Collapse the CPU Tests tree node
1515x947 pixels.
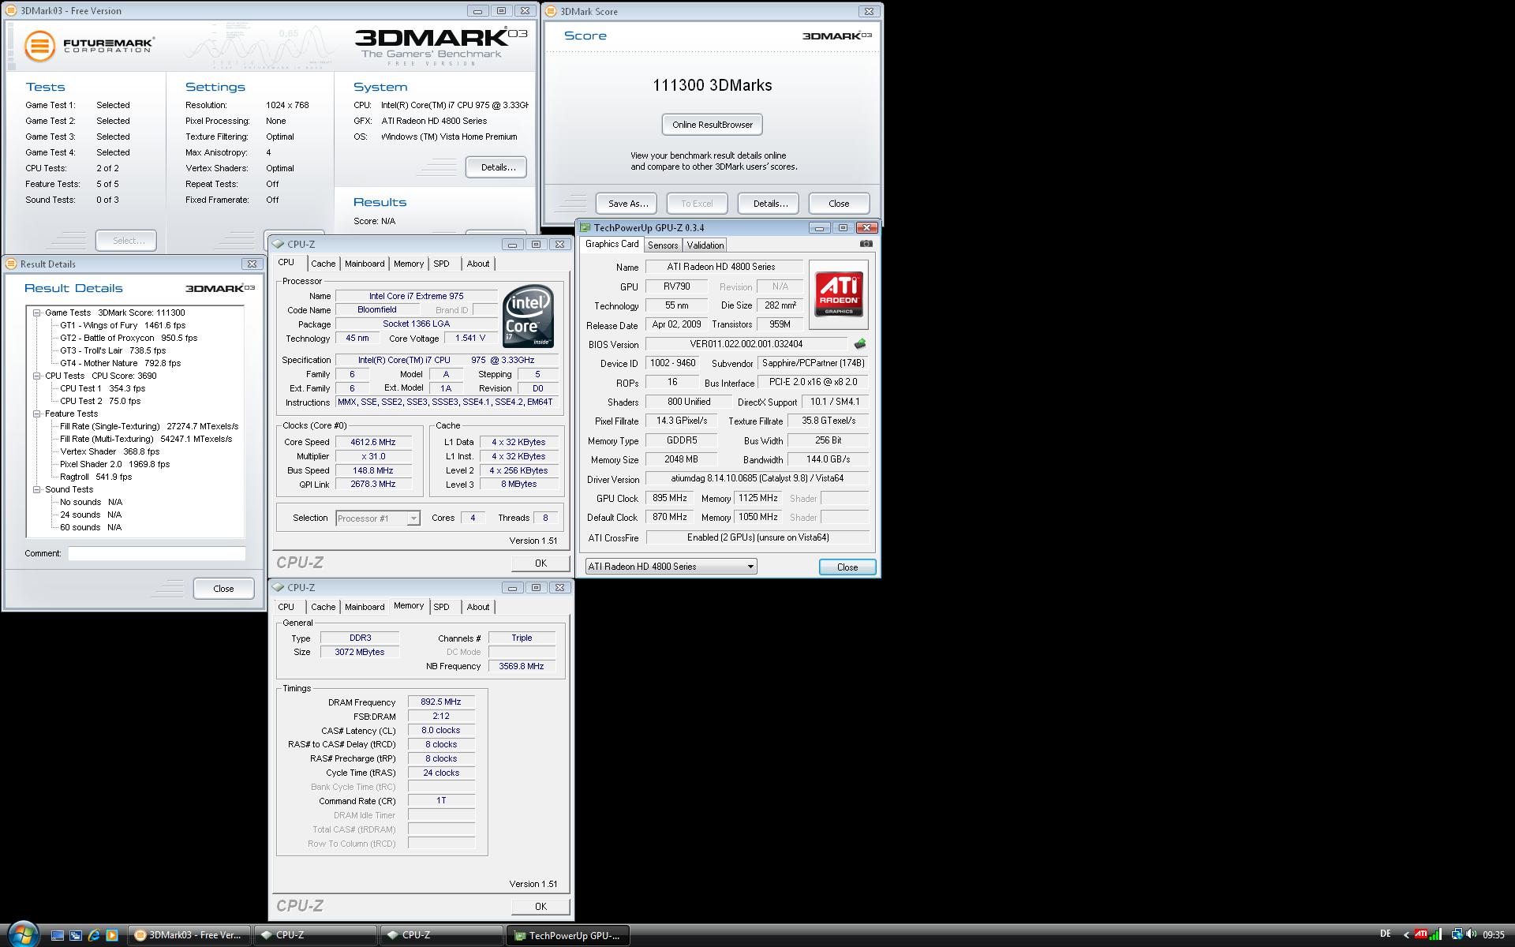(x=36, y=376)
